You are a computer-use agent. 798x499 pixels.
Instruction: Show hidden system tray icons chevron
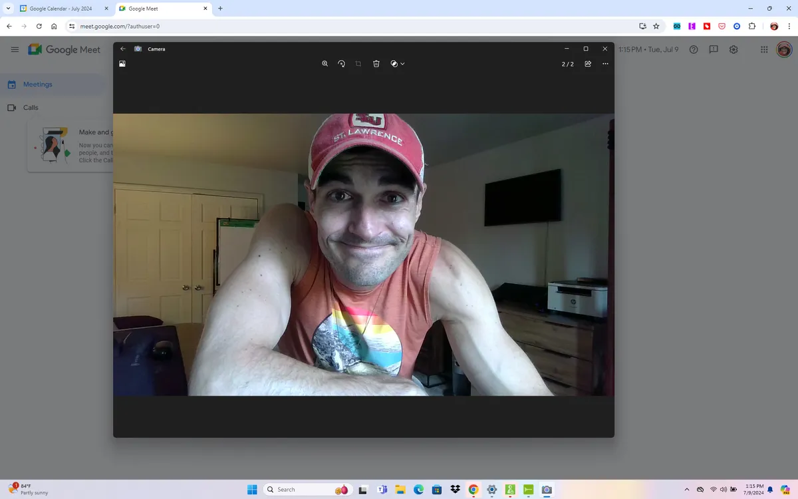click(x=687, y=490)
